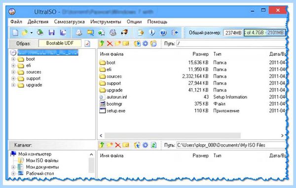This screenshot has width=296, height=188.
Task: Click the catalog pane Rename folder icon
Action: (126, 145)
